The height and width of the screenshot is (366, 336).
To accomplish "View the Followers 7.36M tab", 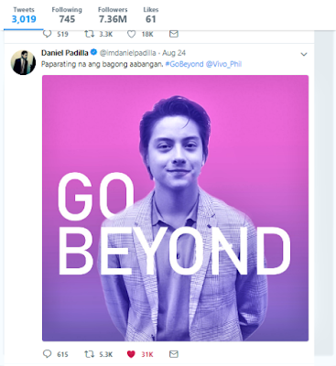I will [x=113, y=16].
